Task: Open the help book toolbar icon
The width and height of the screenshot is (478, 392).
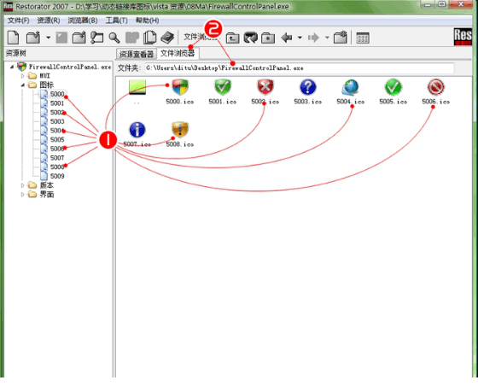Action: [167, 38]
